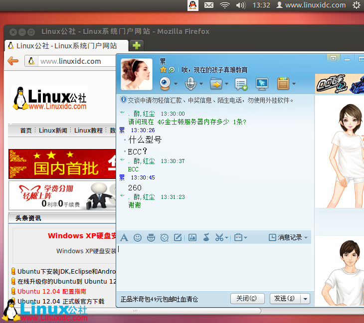
Task: Click the green search icon beside star
Action: (172, 70)
